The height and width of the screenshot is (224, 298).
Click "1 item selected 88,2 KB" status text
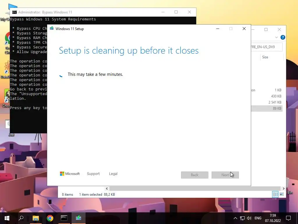[97, 195]
